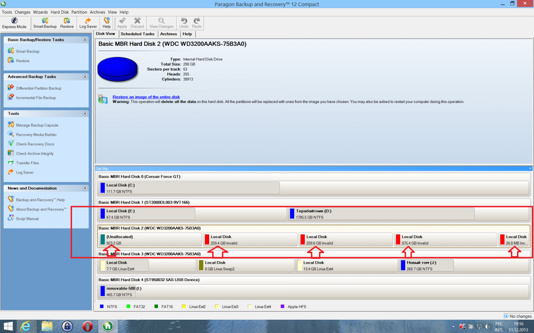Collapse the Advanced Backup Tasks panel
Viewport: 534px width, 333px height.
[85, 77]
